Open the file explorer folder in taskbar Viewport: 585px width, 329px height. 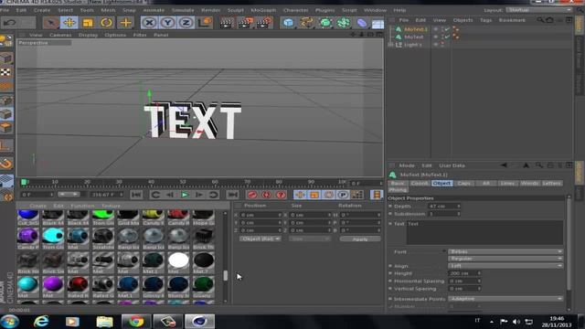tap(104, 321)
